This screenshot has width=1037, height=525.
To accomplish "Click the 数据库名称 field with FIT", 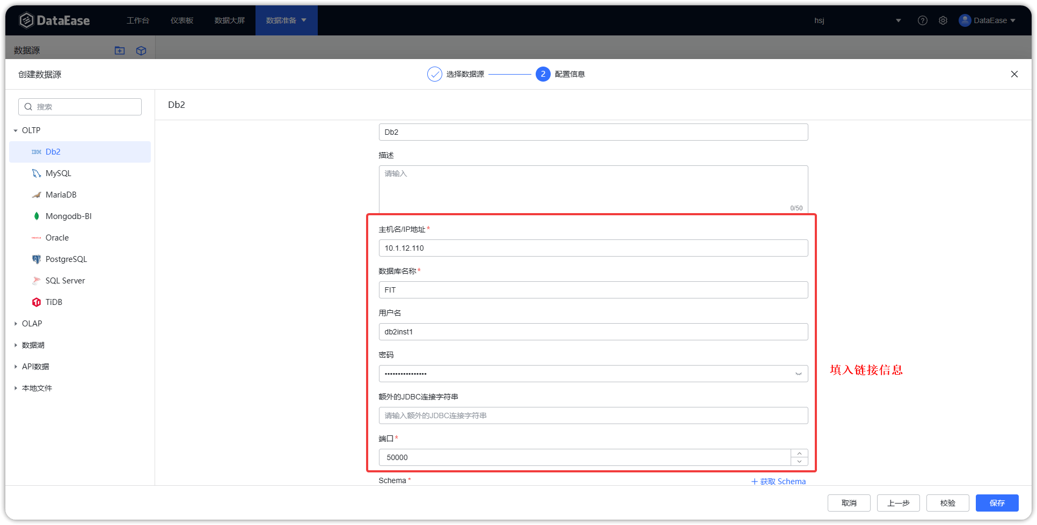I will 593,290.
